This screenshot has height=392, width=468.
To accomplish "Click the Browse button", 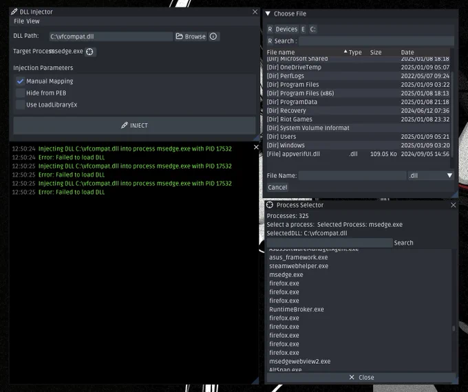I will coord(191,36).
